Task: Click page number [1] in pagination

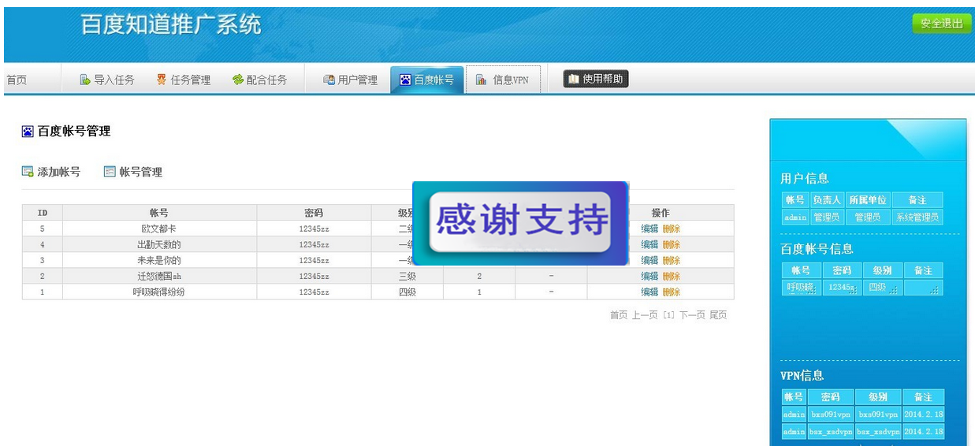Action: click(668, 315)
